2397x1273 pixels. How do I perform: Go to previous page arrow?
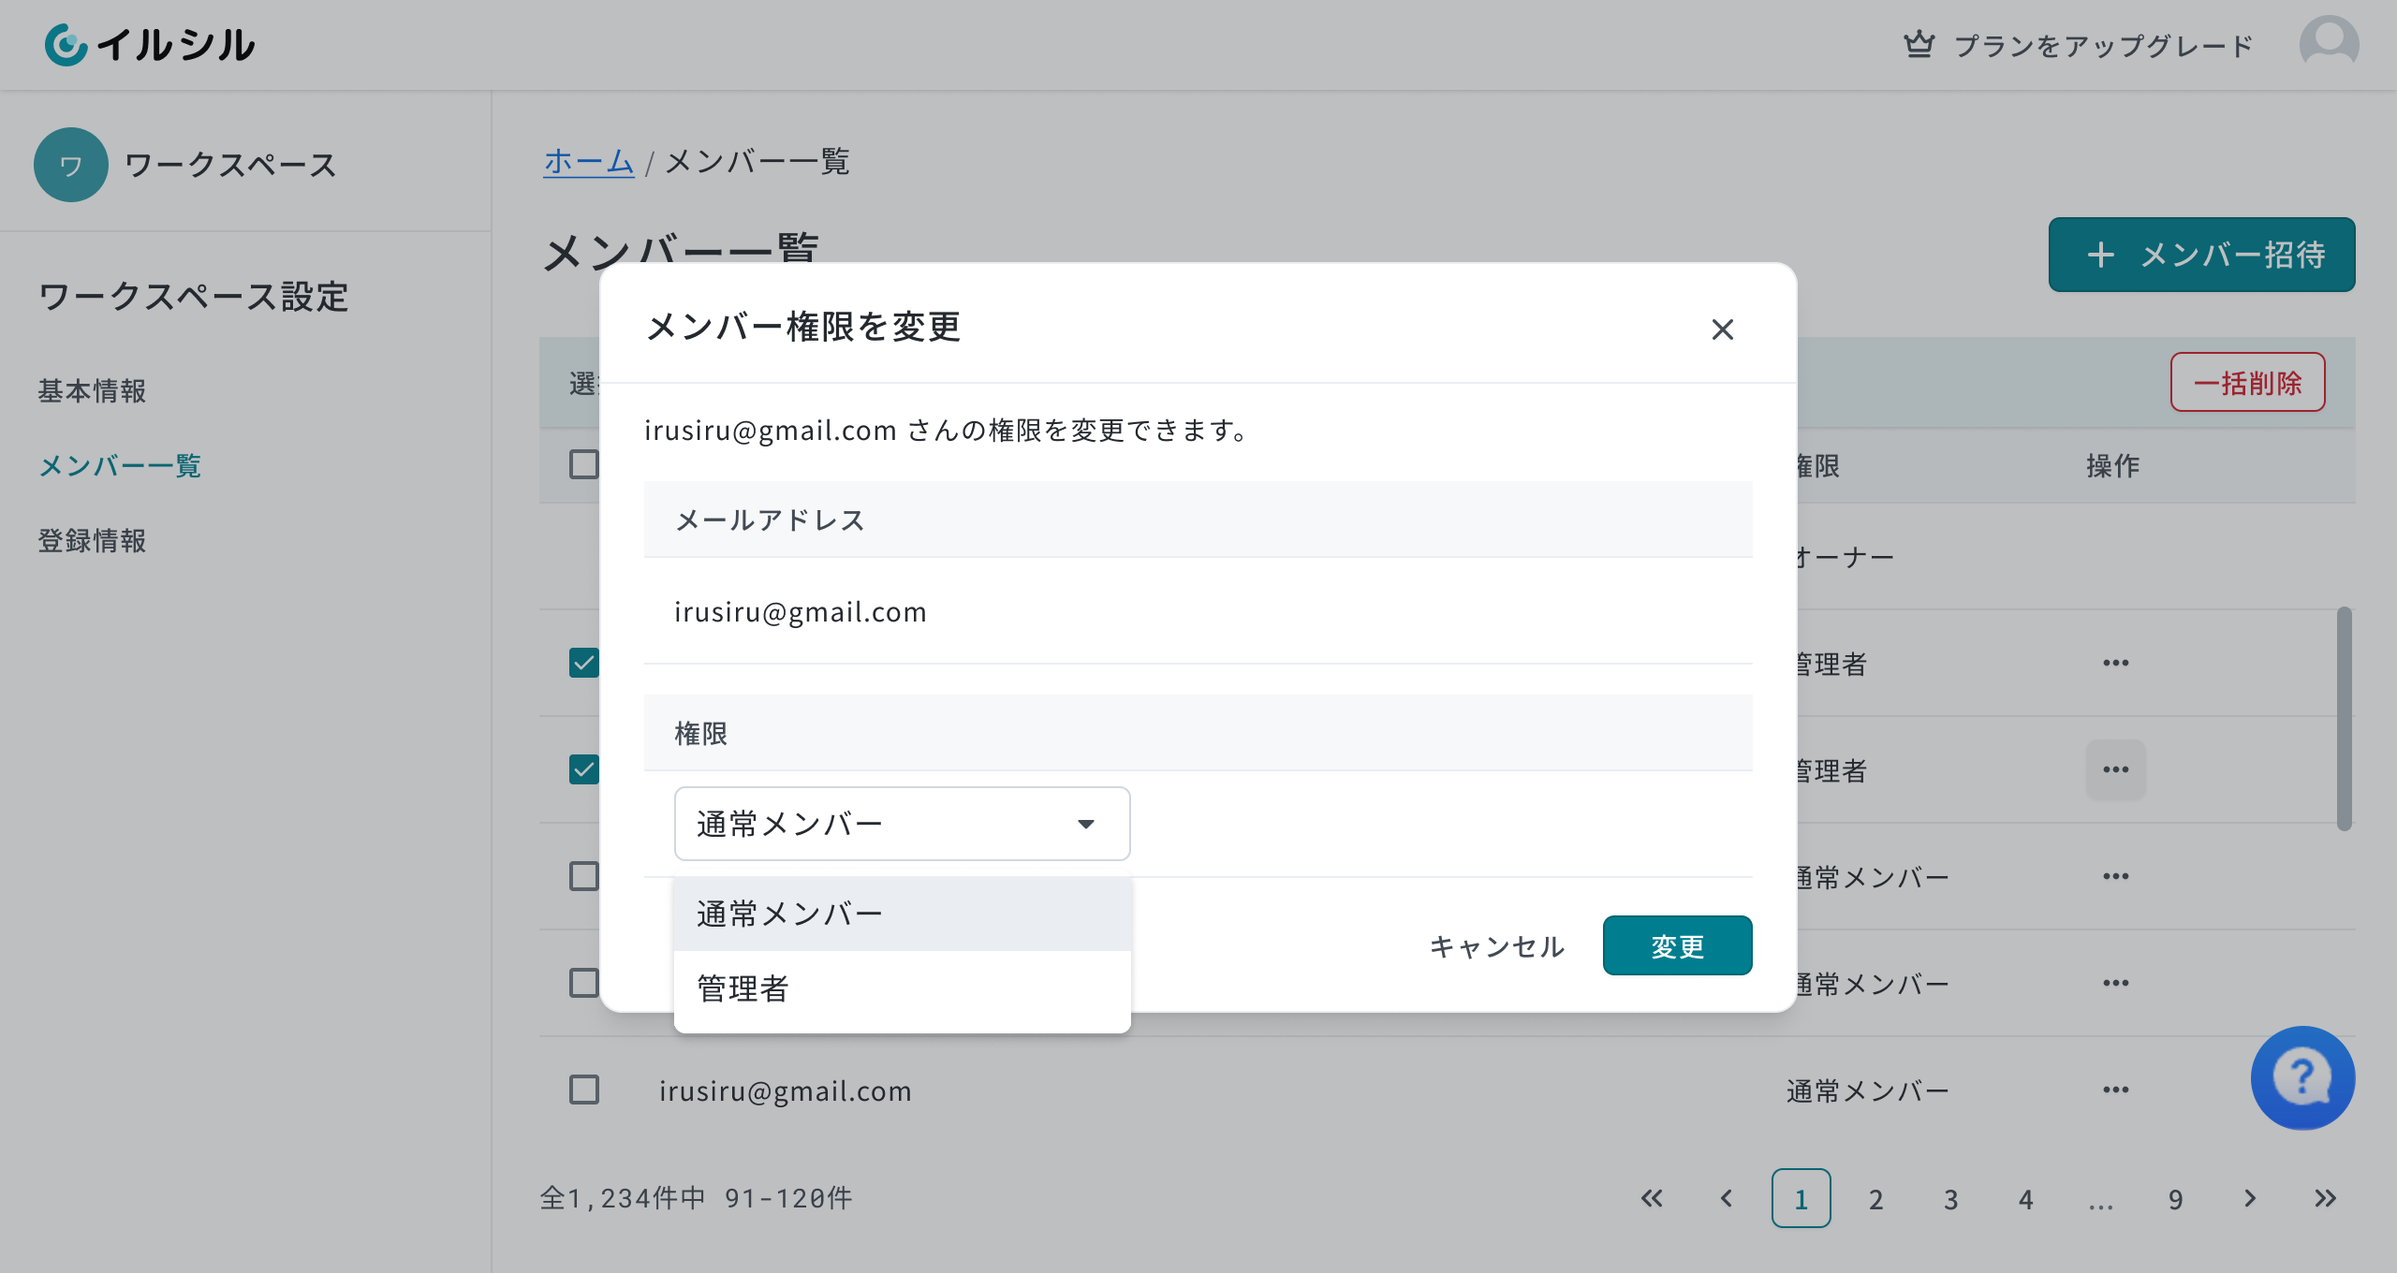click(x=1727, y=1198)
